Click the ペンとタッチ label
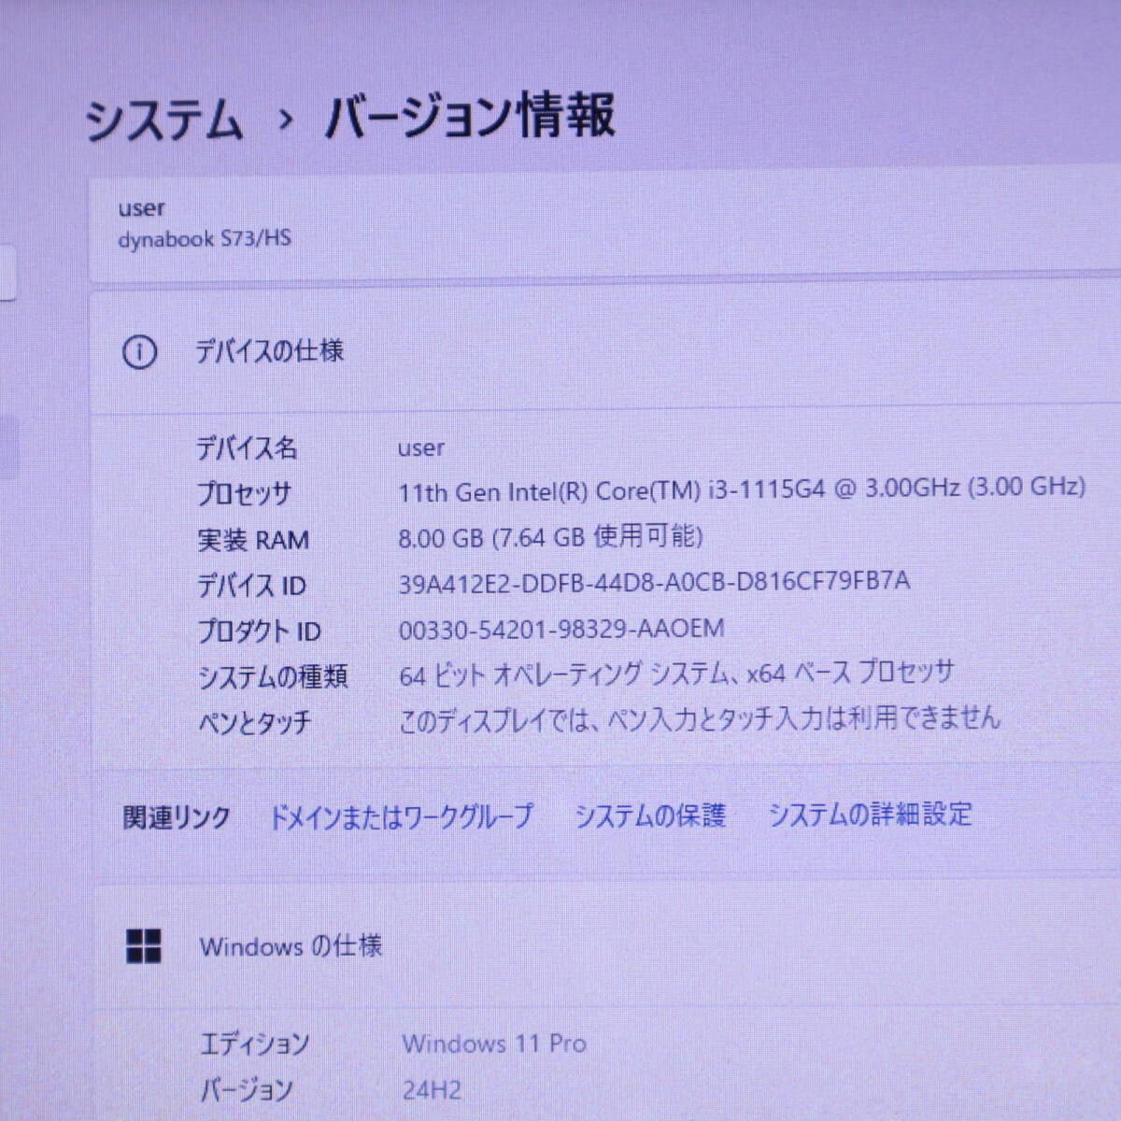This screenshot has width=1121, height=1121. click(255, 722)
